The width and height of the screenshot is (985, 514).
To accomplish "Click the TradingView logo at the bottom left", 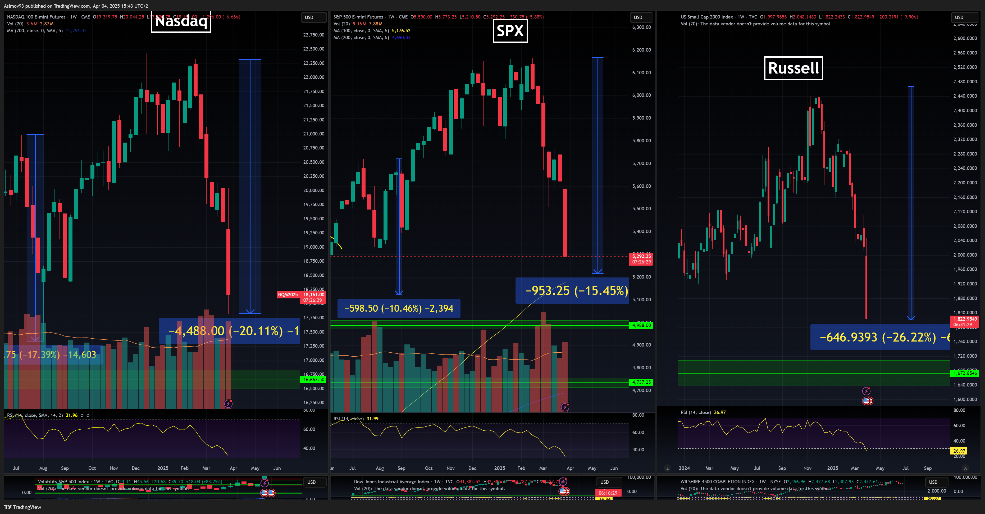I will [x=22, y=507].
